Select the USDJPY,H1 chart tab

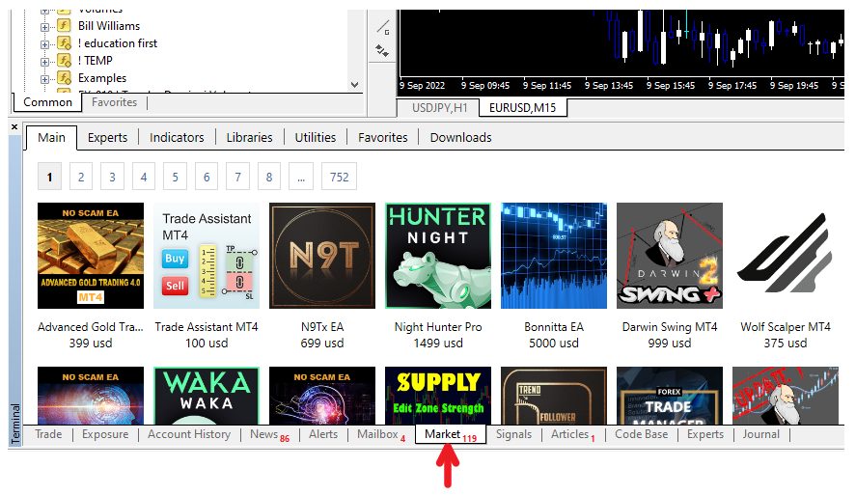click(439, 107)
